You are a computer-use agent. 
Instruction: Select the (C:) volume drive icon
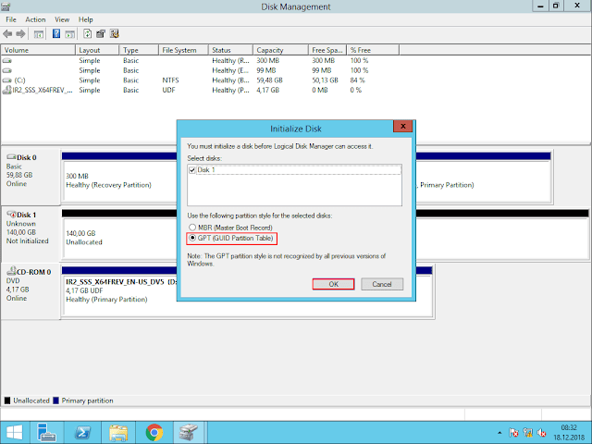(x=6, y=80)
